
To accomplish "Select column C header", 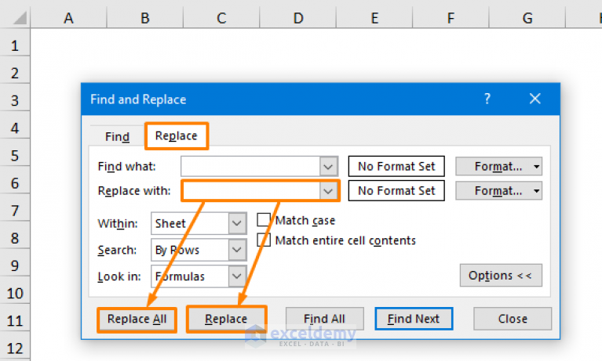I will pyautogui.click(x=221, y=18).
